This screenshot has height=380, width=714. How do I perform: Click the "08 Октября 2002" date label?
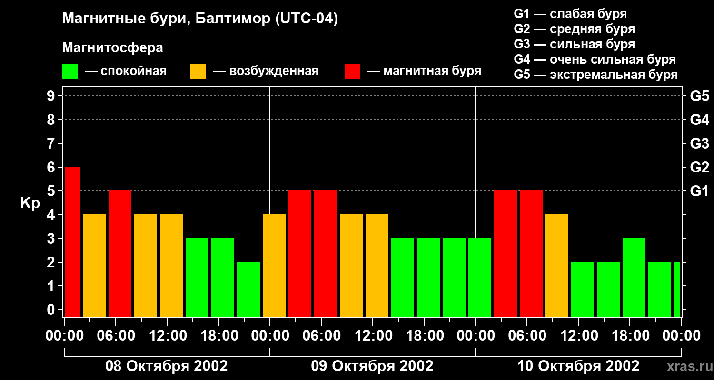(x=166, y=366)
